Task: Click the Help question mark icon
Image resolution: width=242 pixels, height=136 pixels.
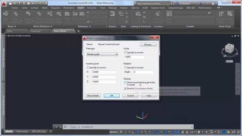Action: click(213, 3)
